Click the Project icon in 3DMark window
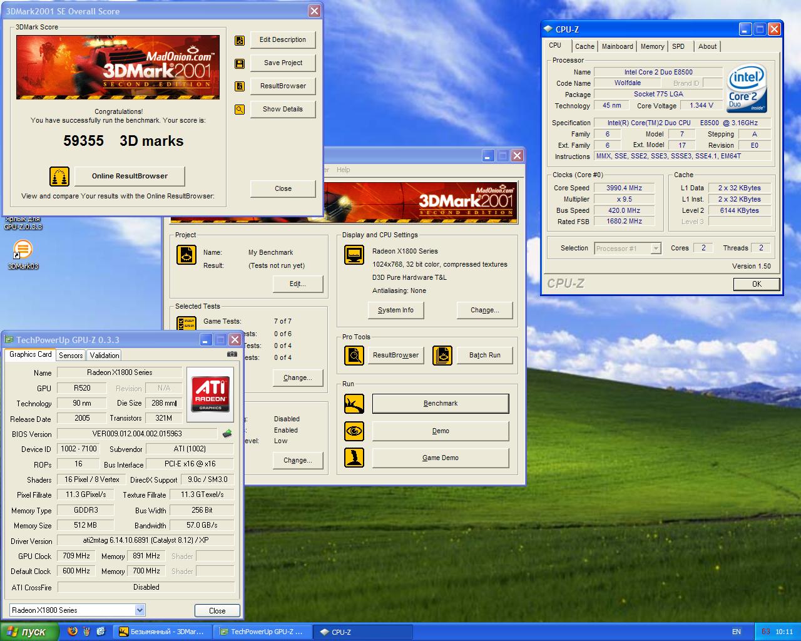This screenshot has height=641, width=801. [186, 255]
